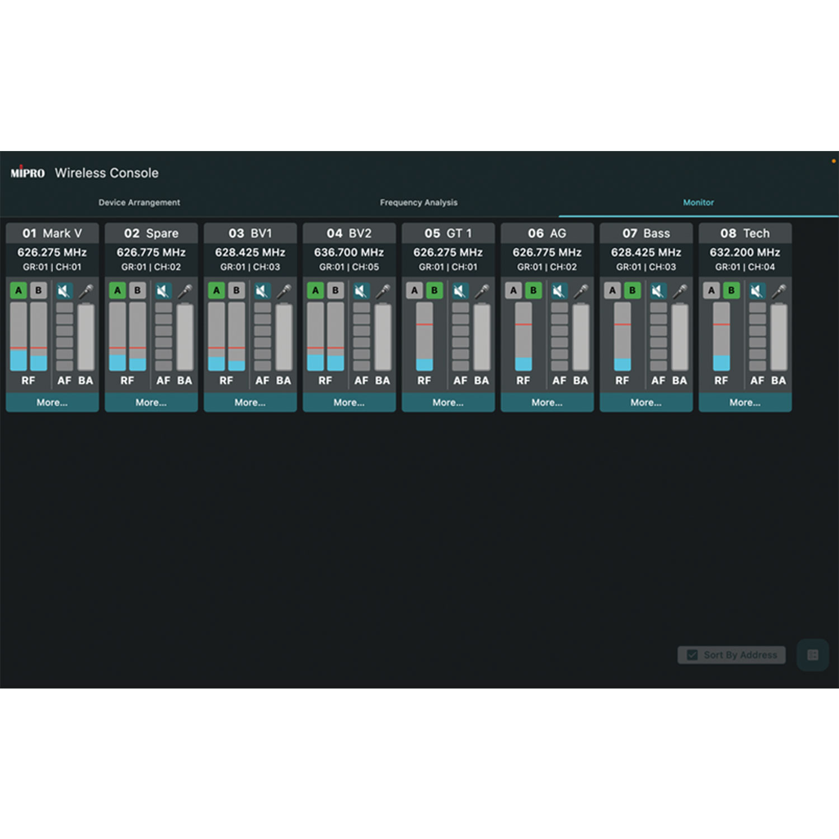
Task: Mute the 05 GT 1 channel
Action: click(x=460, y=291)
